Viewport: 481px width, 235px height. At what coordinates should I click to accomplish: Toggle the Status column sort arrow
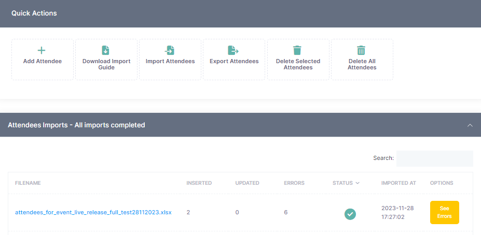pos(358,183)
